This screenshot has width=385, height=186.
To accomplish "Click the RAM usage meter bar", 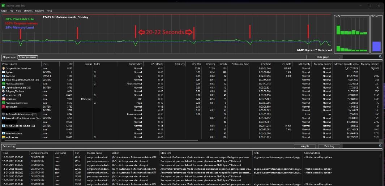I will tap(376, 46).
